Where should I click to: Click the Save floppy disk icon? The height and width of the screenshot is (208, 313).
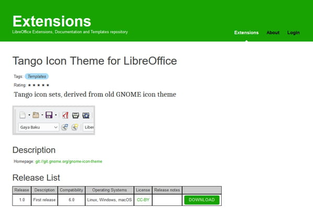click(49, 115)
